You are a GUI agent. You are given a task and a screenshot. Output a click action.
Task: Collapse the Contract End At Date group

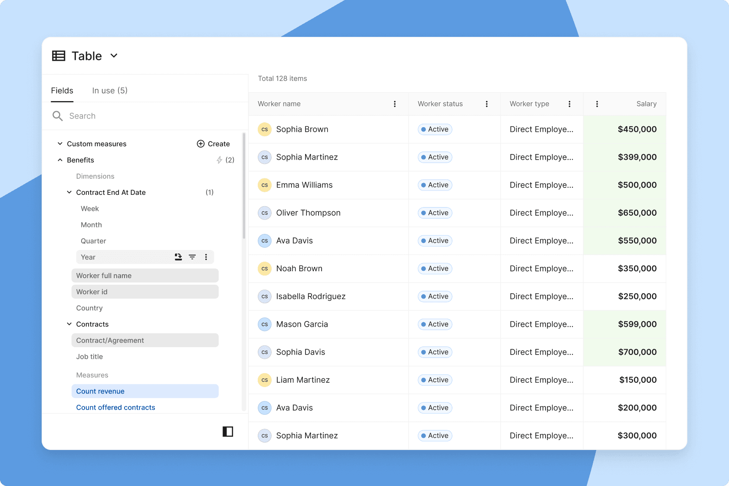point(69,192)
